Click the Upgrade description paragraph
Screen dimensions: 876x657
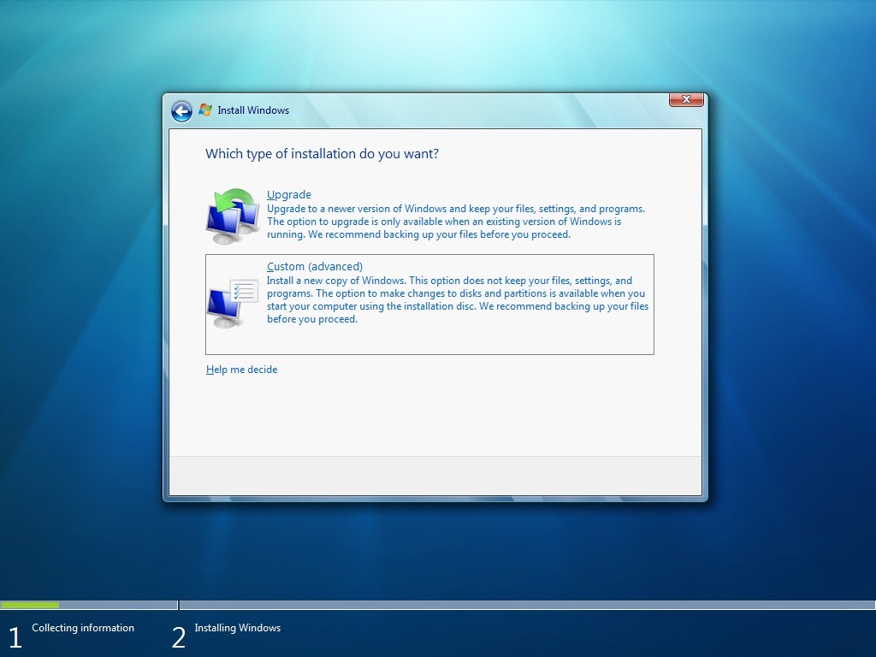456,222
